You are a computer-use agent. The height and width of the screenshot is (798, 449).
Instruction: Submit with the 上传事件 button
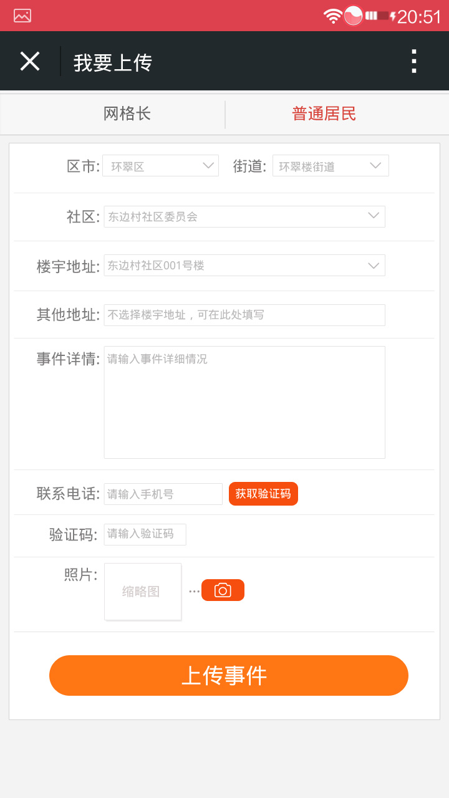(x=229, y=675)
